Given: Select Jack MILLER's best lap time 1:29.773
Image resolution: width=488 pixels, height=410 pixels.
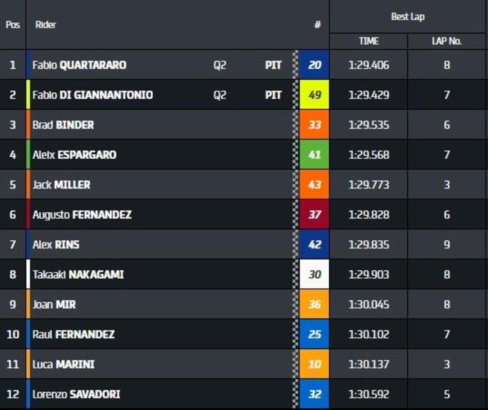Looking at the screenshot, I should pos(369,185).
